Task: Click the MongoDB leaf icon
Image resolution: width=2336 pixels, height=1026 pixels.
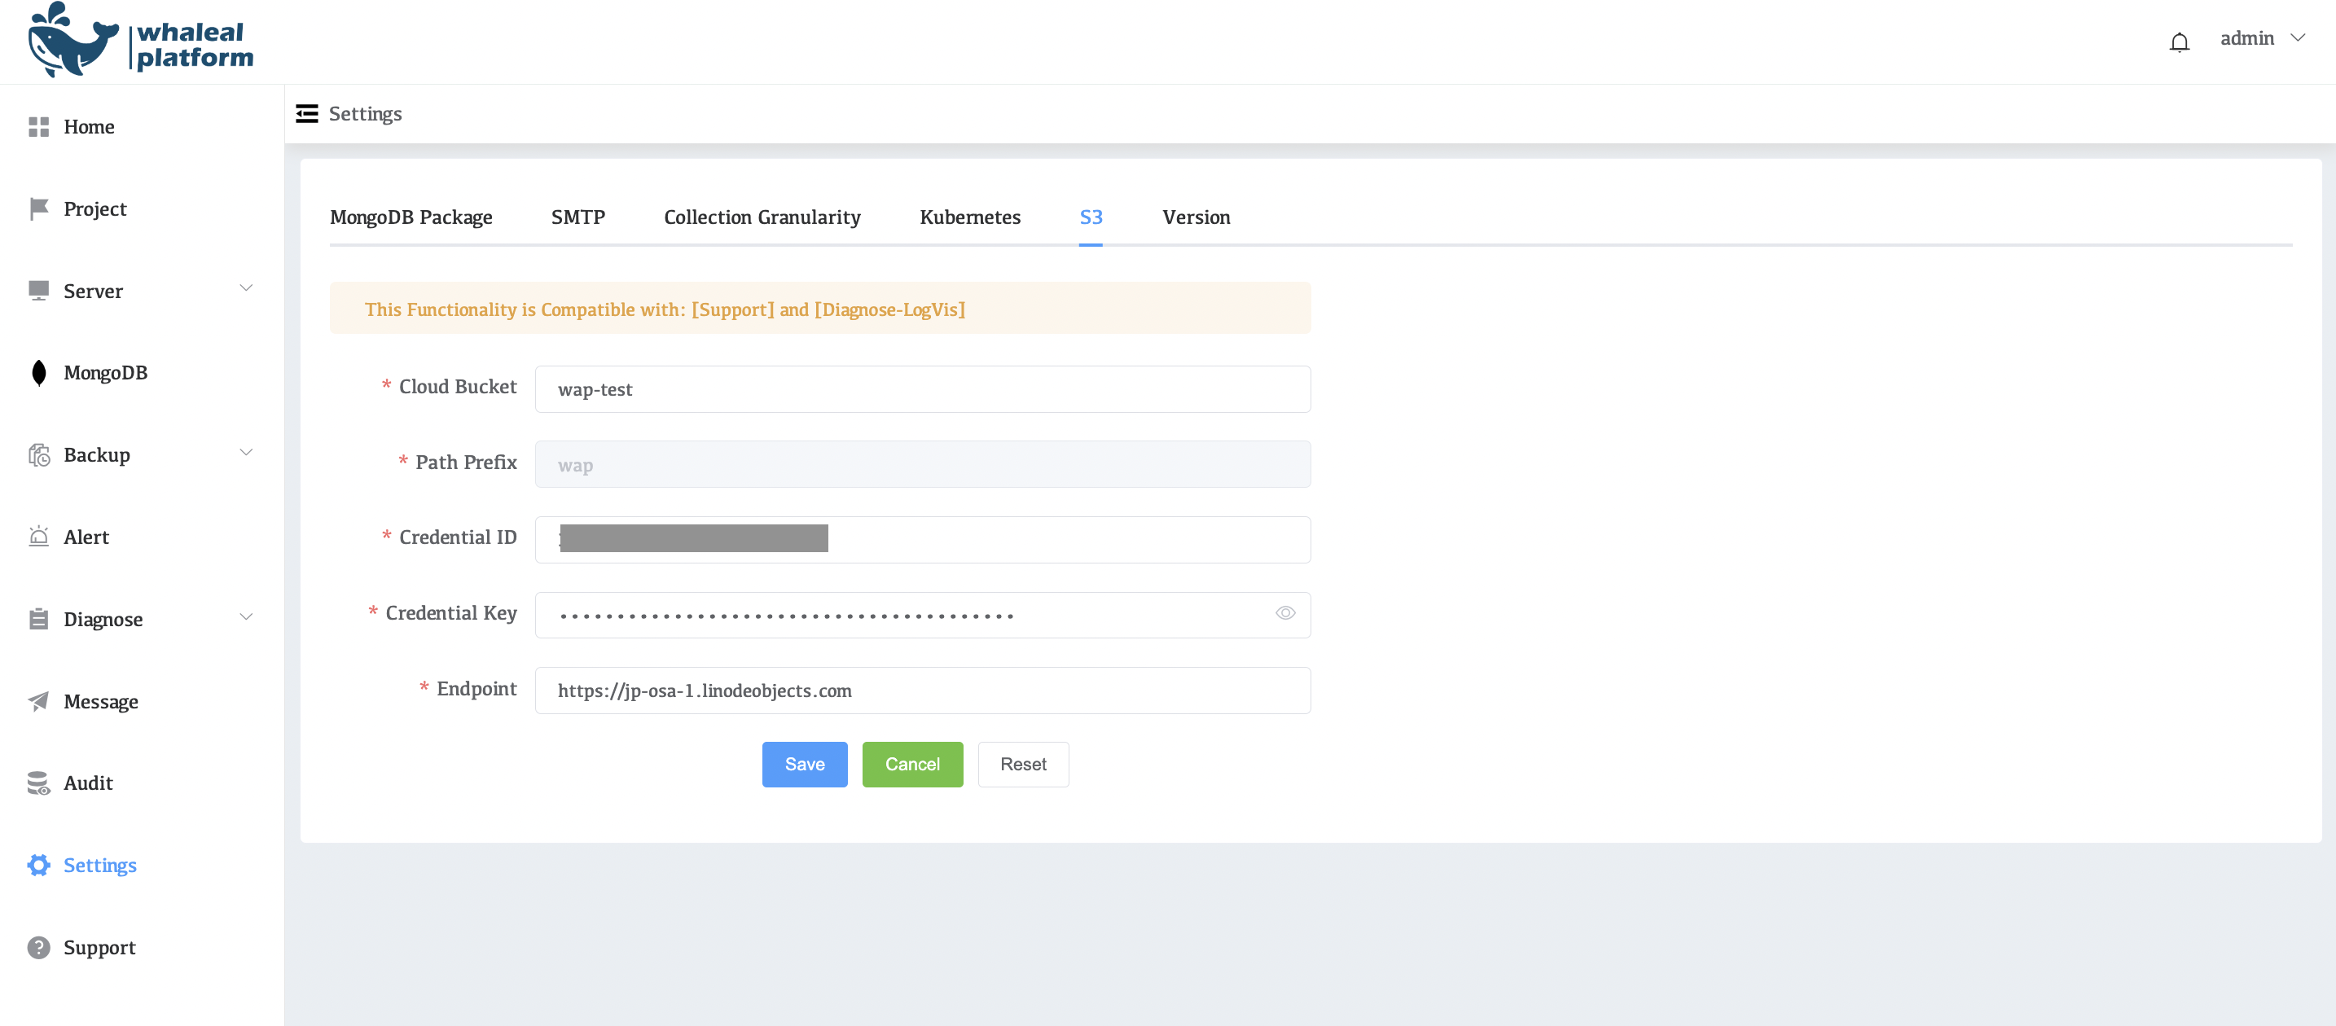Action: 38,372
